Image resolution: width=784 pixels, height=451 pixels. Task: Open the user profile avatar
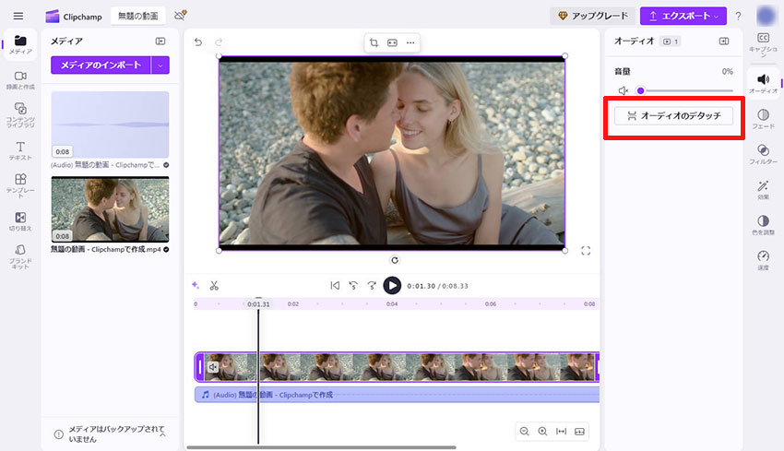pyautogui.click(x=766, y=16)
